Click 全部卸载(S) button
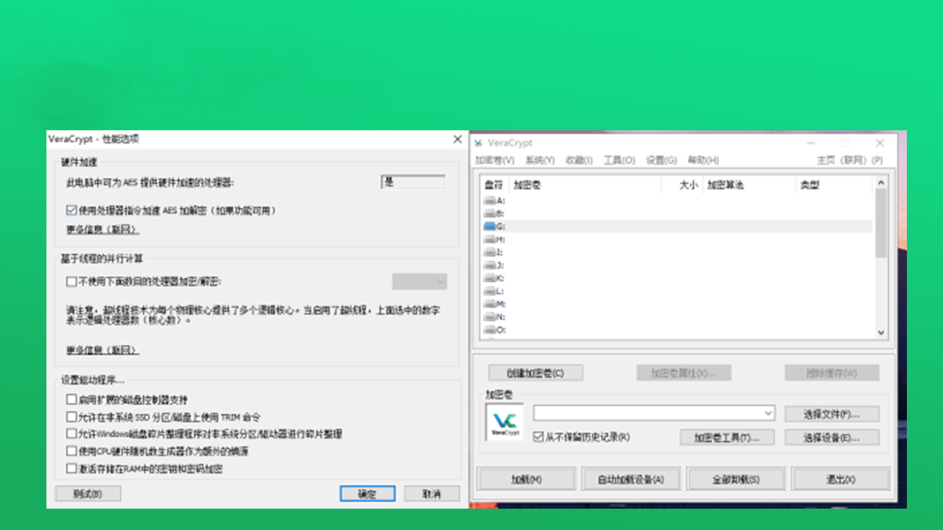Screen dimensions: 943x530 coord(735,479)
